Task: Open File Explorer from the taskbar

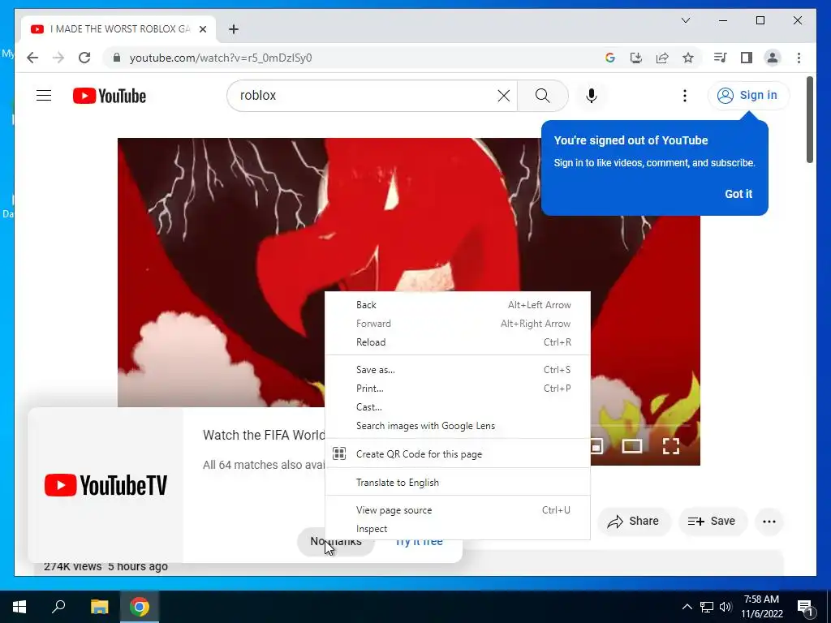Action: point(99,607)
